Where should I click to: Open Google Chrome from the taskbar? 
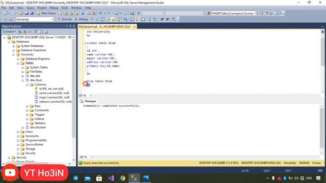(x=122, y=178)
